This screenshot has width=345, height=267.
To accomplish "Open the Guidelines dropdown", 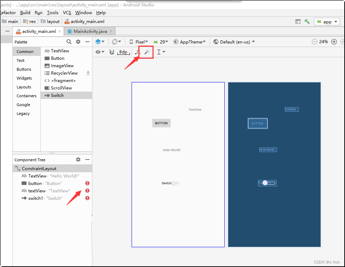I will tap(161, 52).
